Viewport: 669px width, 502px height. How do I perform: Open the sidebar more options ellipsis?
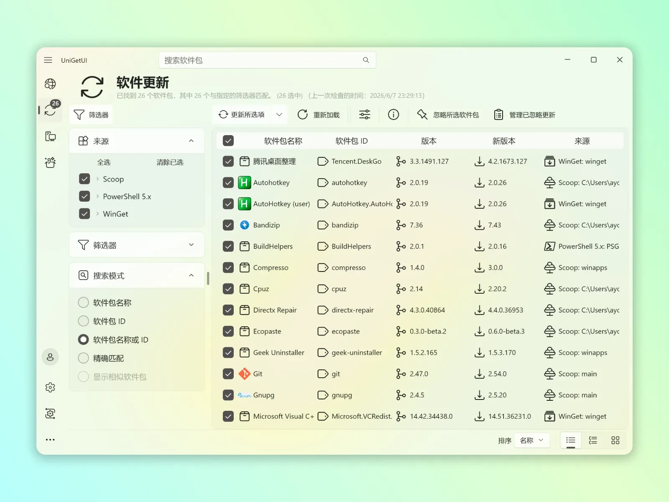(50, 440)
